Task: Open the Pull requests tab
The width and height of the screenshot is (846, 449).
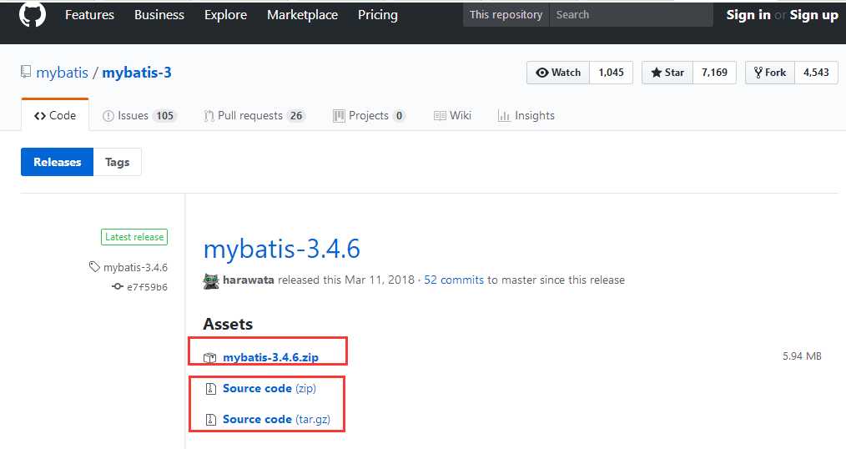Action: point(254,115)
